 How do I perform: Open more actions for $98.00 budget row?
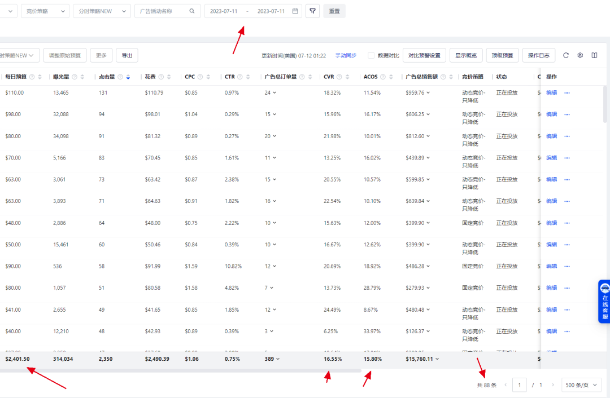567,114
